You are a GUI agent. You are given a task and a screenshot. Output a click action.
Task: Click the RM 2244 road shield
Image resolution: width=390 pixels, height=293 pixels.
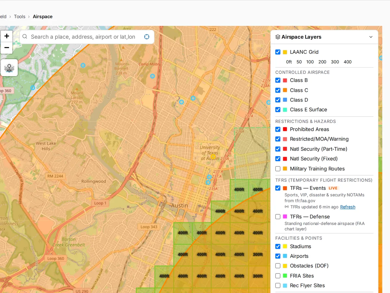point(55,176)
